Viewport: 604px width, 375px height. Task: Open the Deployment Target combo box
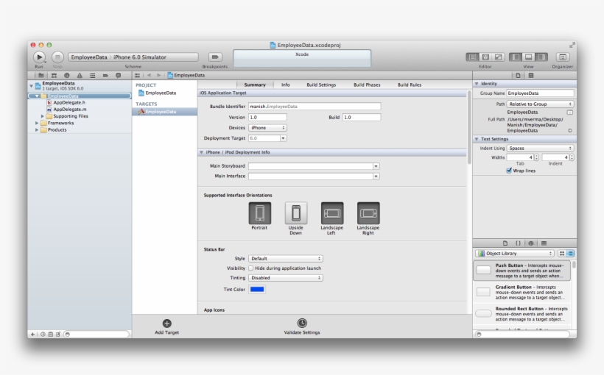(283, 138)
